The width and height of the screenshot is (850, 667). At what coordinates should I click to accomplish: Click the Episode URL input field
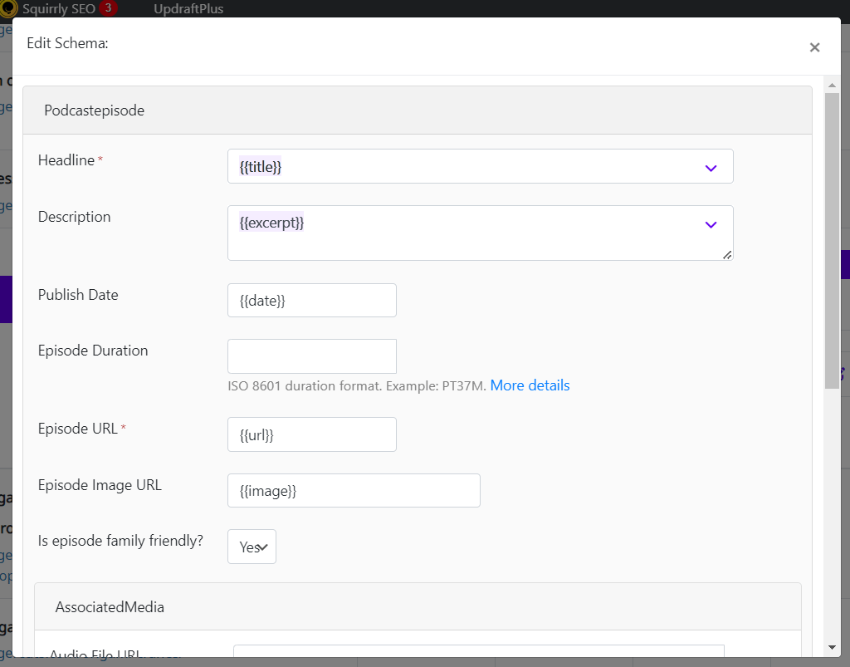pos(312,434)
